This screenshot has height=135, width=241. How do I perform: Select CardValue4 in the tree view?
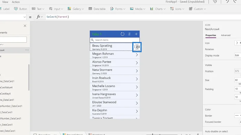click(x=6, y=87)
